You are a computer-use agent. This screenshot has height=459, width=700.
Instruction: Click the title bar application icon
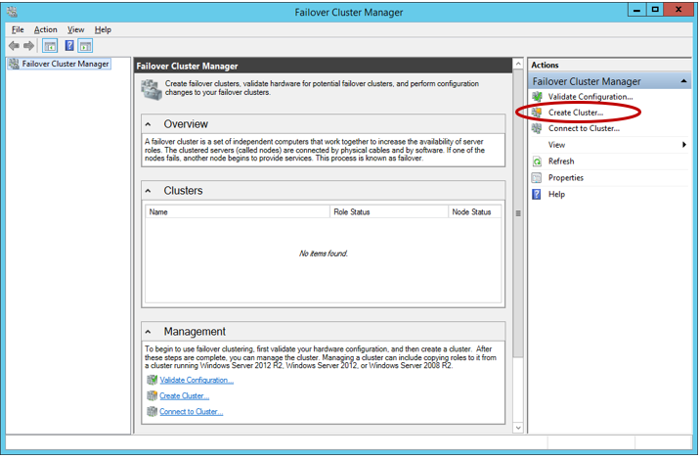(x=13, y=11)
